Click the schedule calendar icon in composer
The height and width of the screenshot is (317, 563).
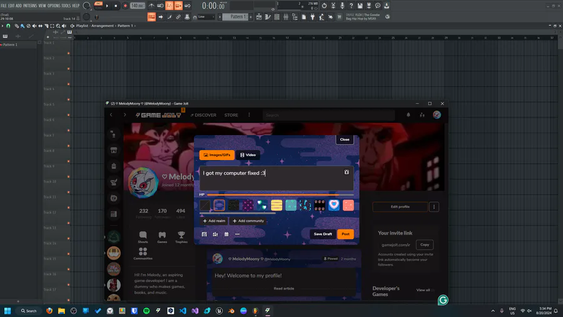[x=226, y=234]
